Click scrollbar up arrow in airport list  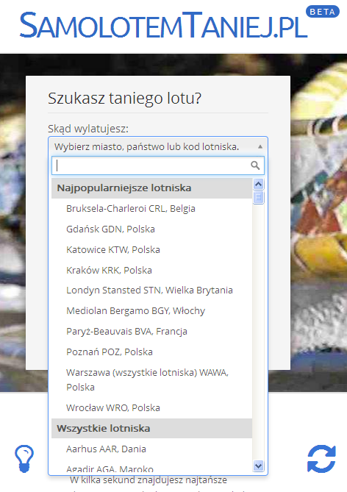coord(258,184)
